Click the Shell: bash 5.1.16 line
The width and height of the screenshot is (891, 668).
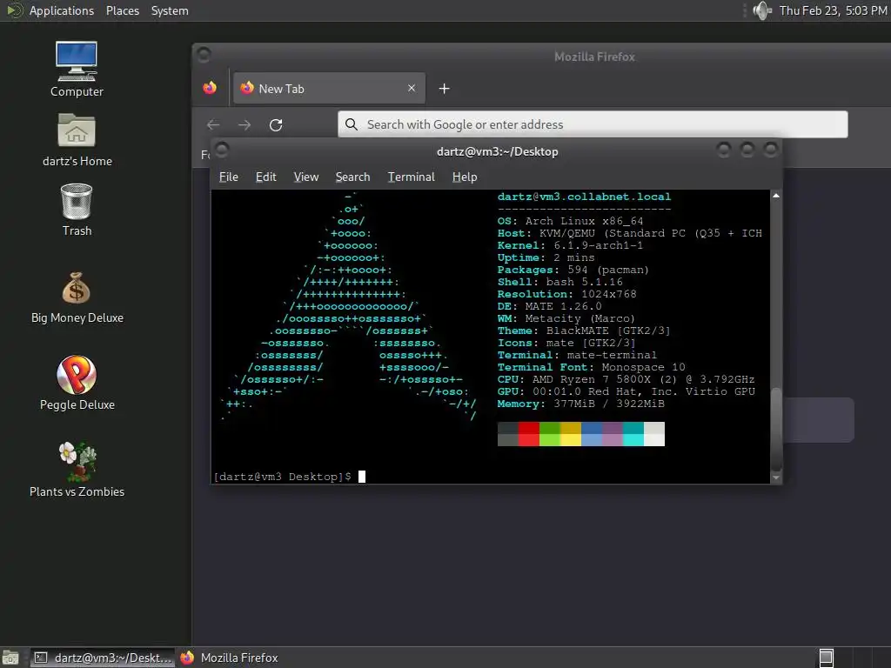coord(559,282)
